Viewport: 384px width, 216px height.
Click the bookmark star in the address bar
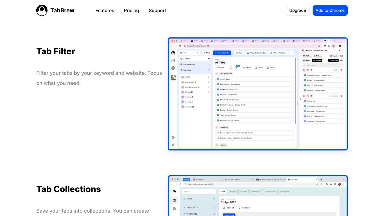pyautogui.click(x=319, y=46)
